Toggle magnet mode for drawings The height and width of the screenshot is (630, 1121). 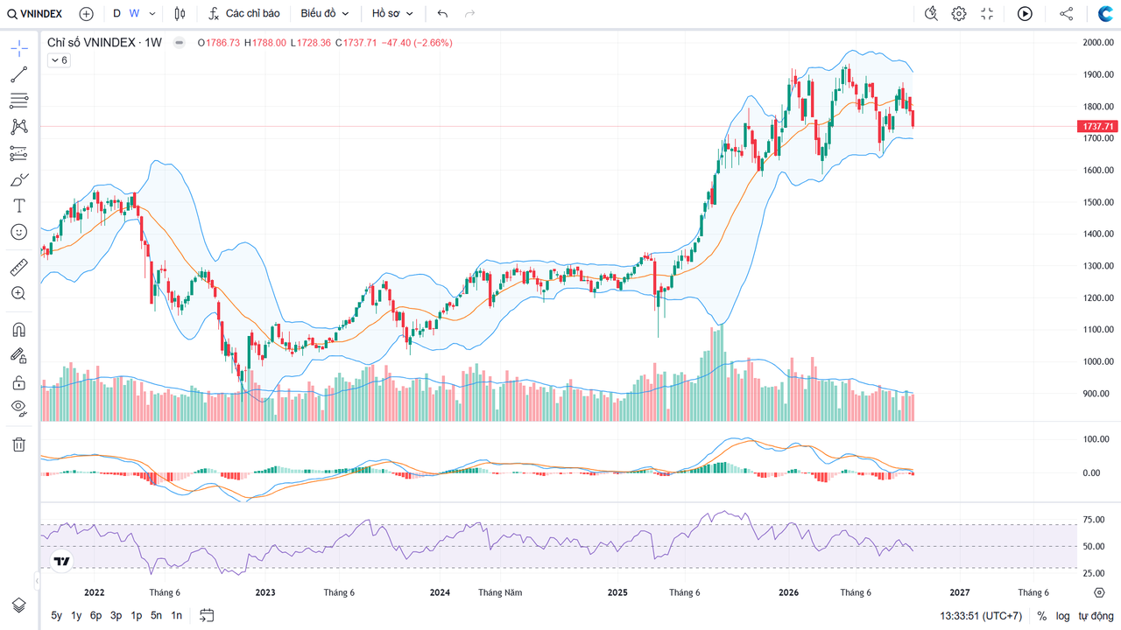(18, 330)
